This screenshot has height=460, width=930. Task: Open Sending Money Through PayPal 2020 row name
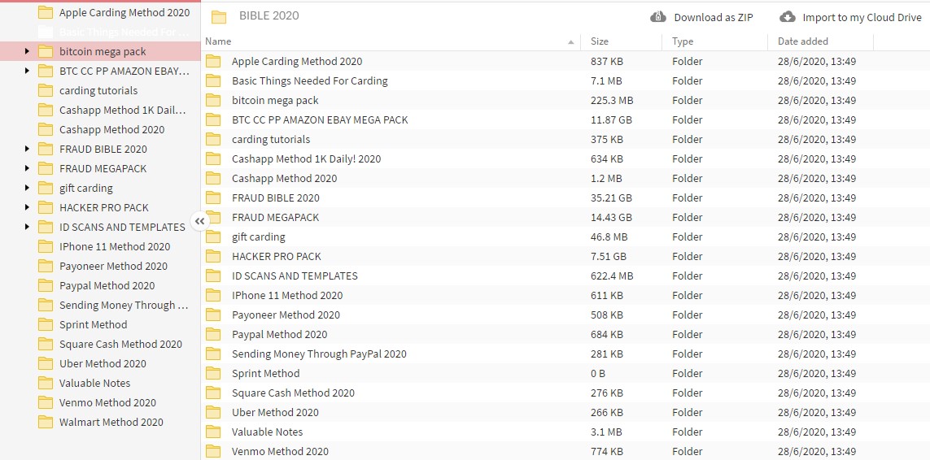point(319,354)
